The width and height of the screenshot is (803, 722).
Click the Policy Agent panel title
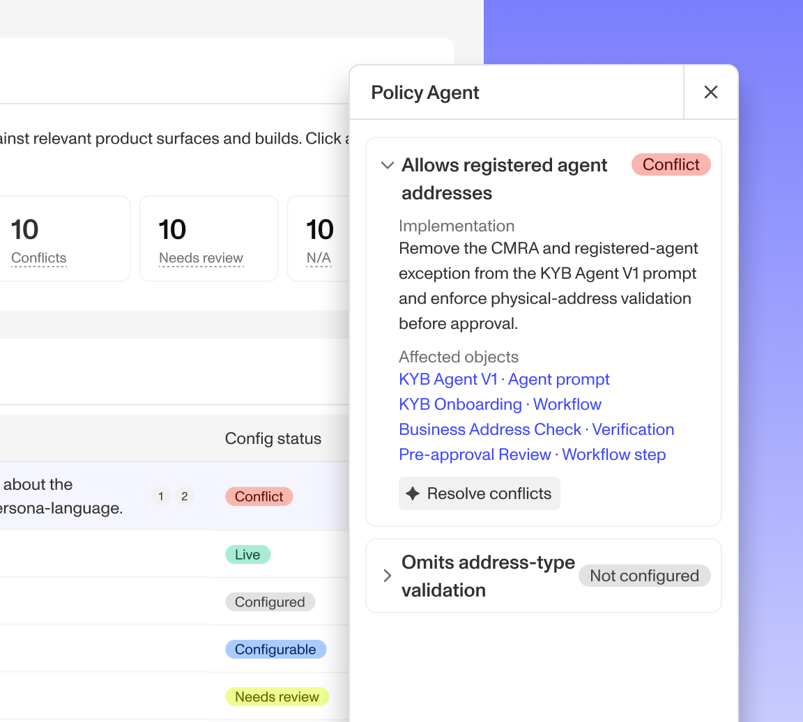425,93
